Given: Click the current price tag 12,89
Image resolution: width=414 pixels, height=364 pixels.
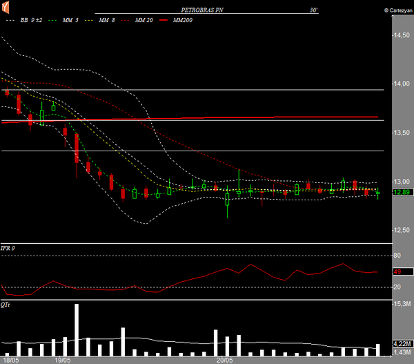Looking at the screenshot, I should (x=402, y=193).
